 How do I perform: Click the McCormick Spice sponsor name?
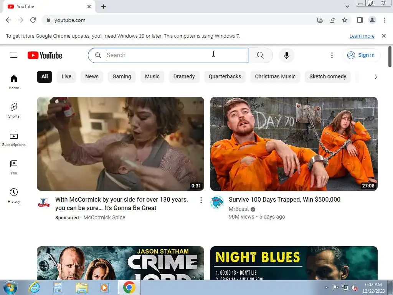pyautogui.click(x=104, y=217)
